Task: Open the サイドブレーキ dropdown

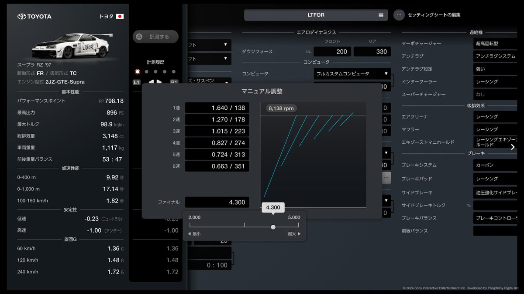Action: coord(495,192)
